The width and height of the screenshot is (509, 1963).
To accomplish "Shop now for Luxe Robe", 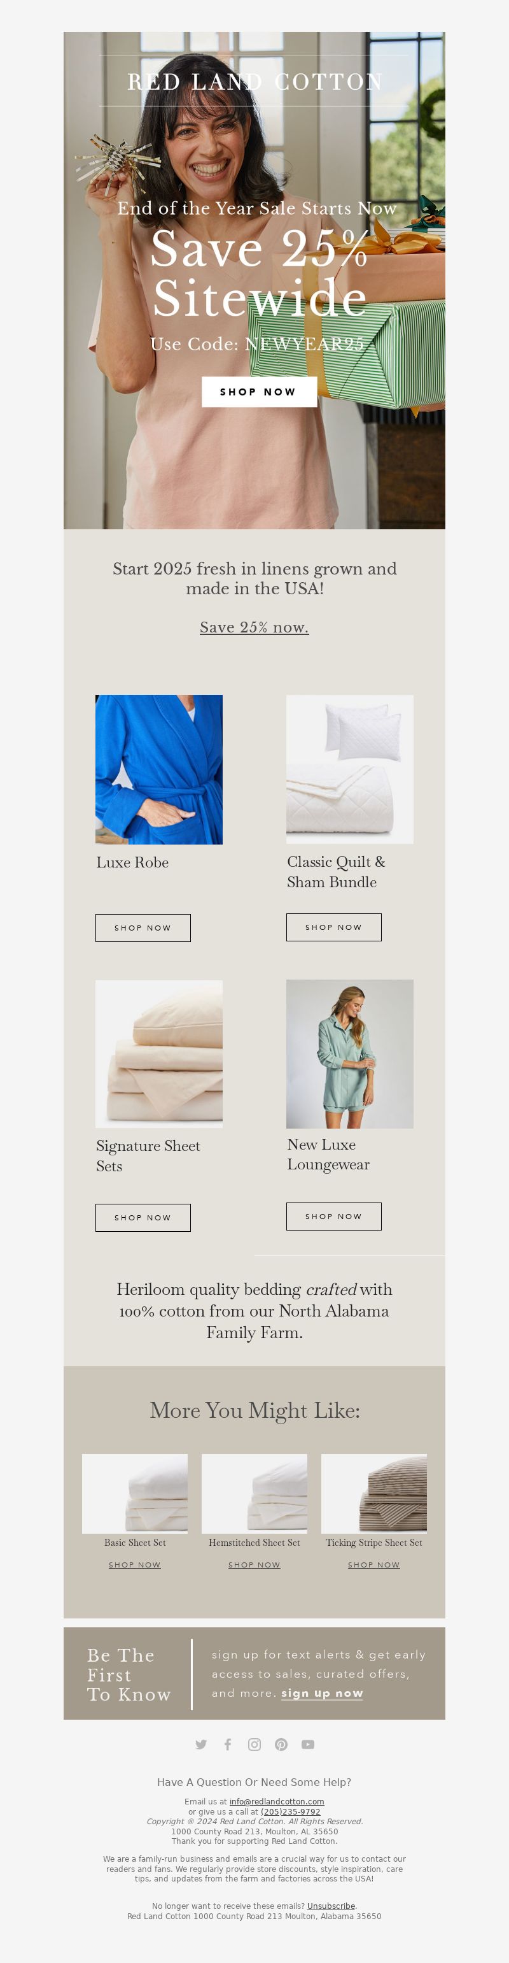I will tap(143, 927).
